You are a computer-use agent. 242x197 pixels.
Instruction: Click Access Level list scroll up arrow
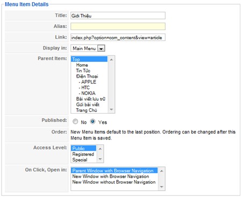(100, 149)
